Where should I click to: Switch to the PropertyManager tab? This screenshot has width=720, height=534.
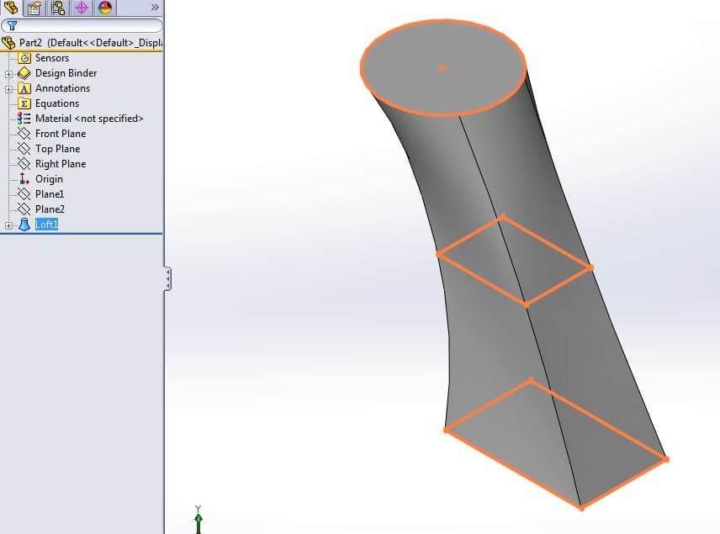tap(34, 8)
